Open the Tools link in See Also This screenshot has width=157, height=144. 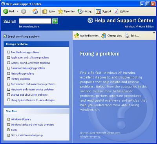[14, 130]
